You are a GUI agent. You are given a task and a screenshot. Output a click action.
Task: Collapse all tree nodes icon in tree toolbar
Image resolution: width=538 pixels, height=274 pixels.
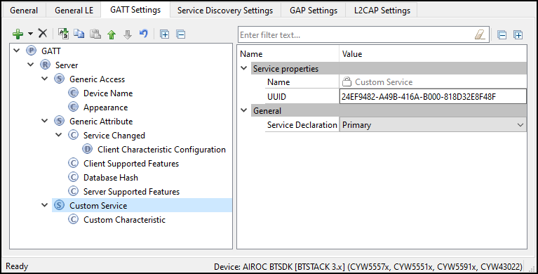coord(180,34)
